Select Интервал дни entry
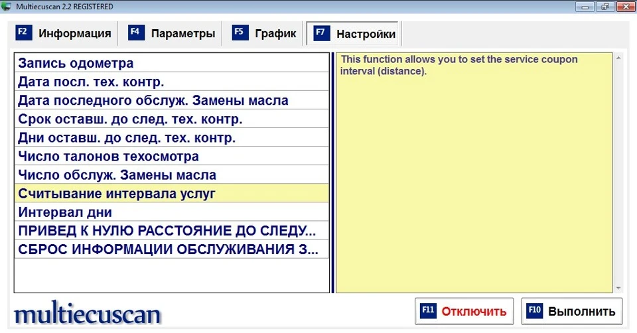Screen dimensions: 637x333 coord(171,212)
